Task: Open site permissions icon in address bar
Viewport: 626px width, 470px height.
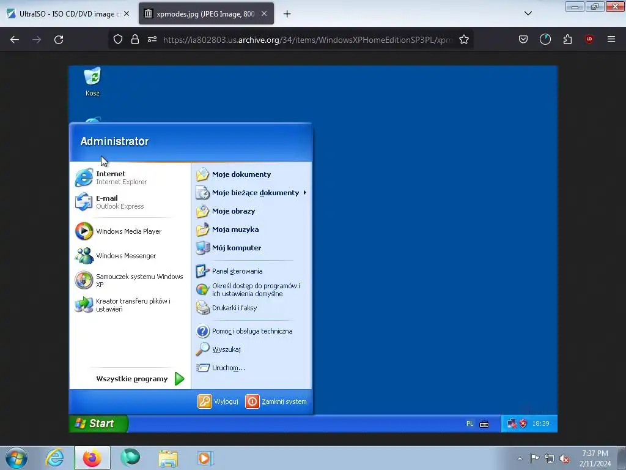Action: point(152,40)
